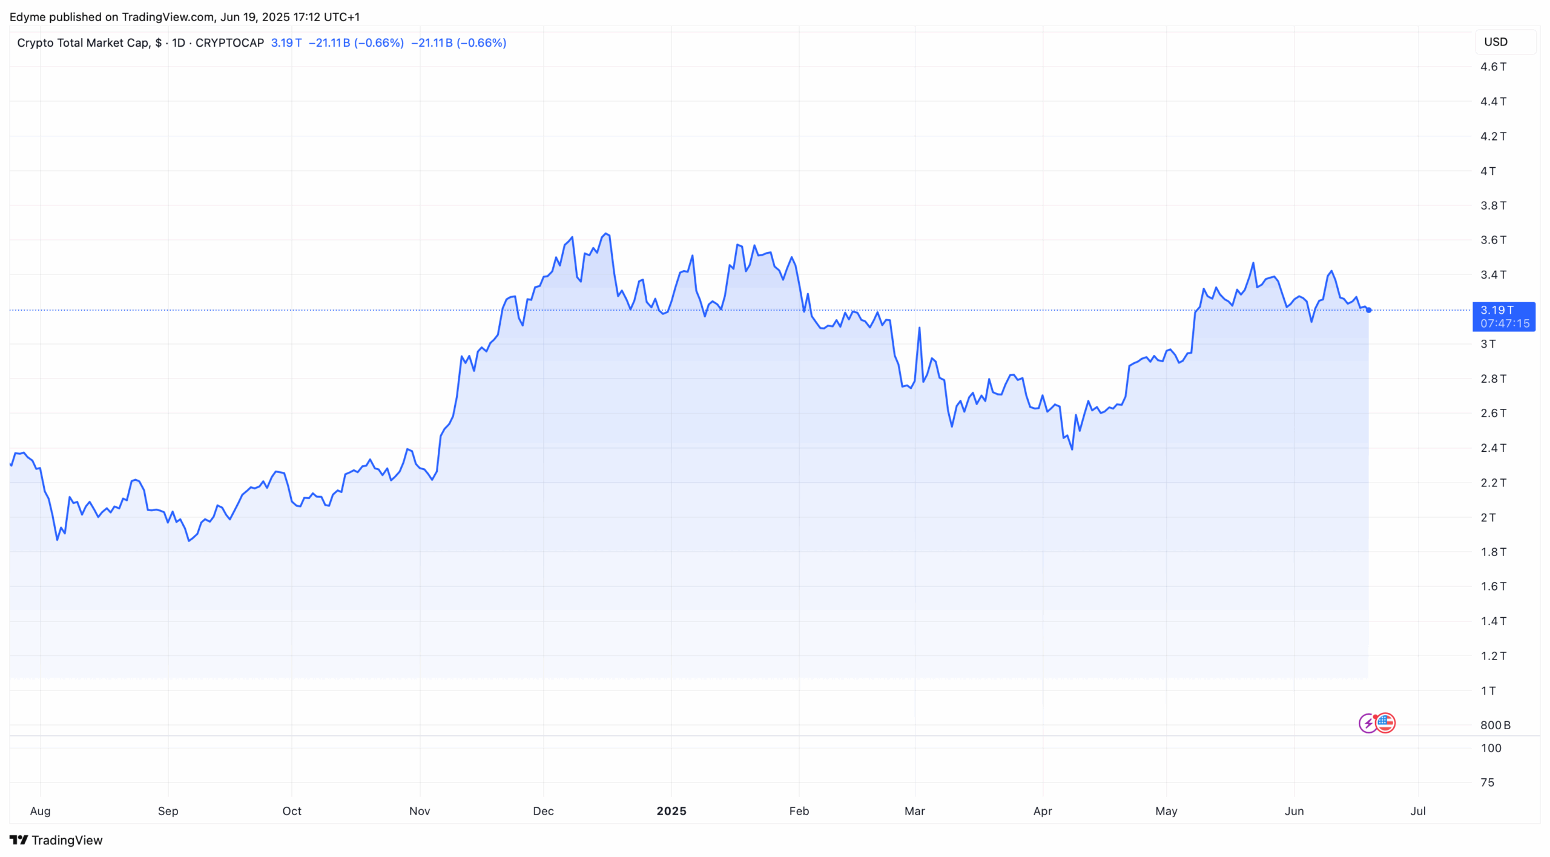Click the 4.6 T price scale label
The height and width of the screenshot is (857, 1550).
click(1493, 67)
